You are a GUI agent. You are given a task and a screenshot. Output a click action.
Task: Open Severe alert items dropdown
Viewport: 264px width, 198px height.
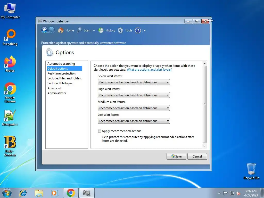(134, 82)
